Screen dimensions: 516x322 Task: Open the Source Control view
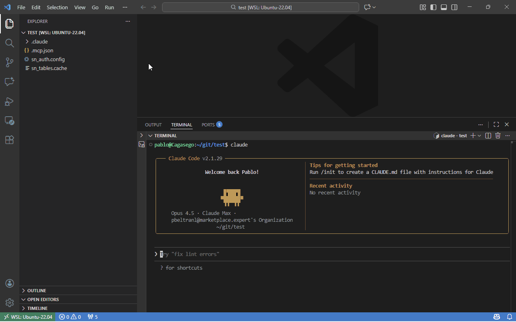click(9, 62)
